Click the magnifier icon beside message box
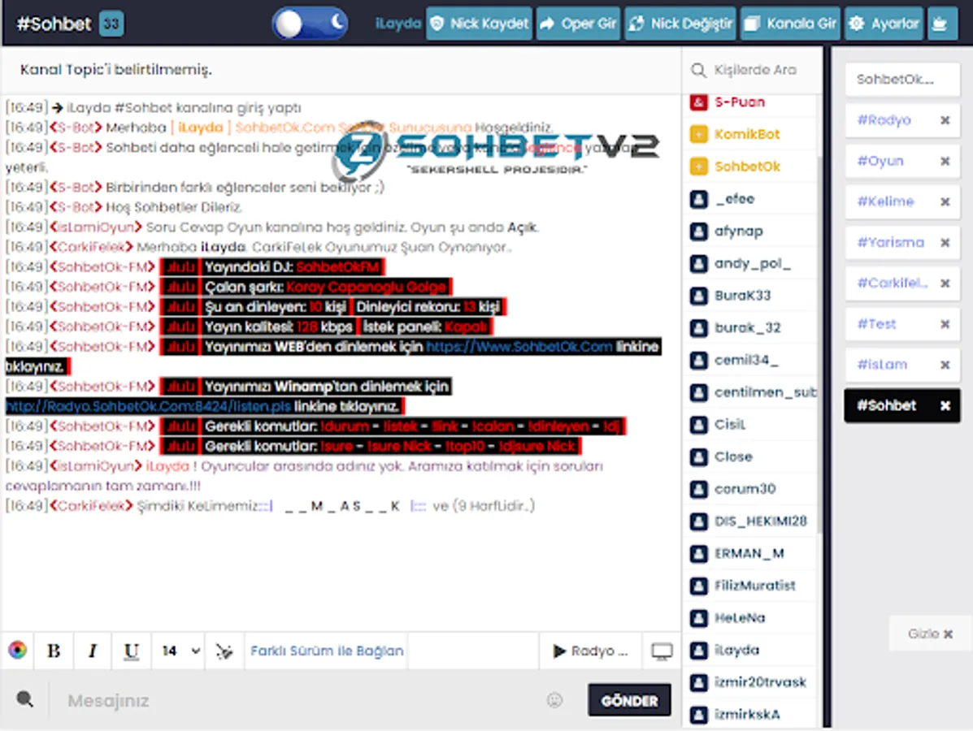 (25, 699)
